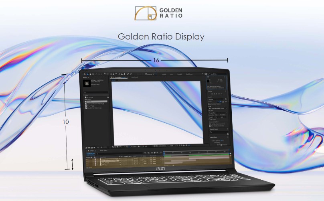Open viewer magnification dropdown below composition

point(122,146)
